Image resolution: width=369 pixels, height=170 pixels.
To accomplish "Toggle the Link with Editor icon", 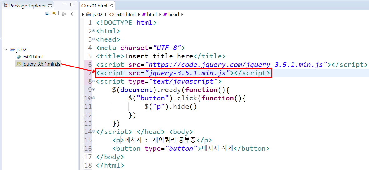I will pos(54,14).
